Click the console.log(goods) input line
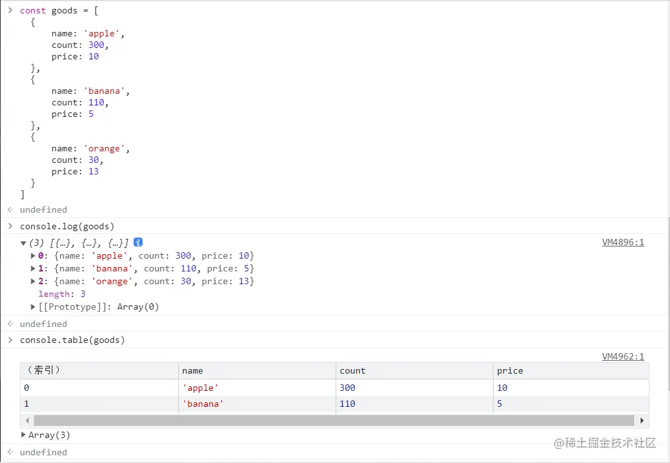Viewport: 670px width, 463px height. (67, 227)
